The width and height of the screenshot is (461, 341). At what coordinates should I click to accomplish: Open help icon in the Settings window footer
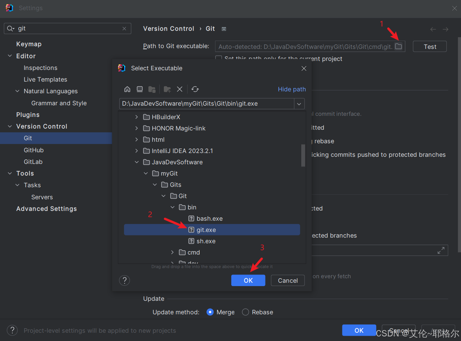click(12, 330)
